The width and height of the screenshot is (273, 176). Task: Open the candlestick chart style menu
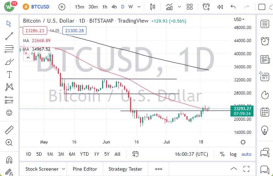(153, 7)
